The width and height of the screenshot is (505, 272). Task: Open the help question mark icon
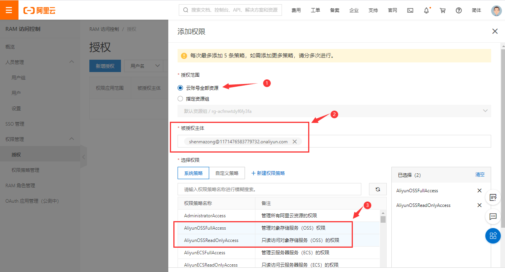click(459, 10)
